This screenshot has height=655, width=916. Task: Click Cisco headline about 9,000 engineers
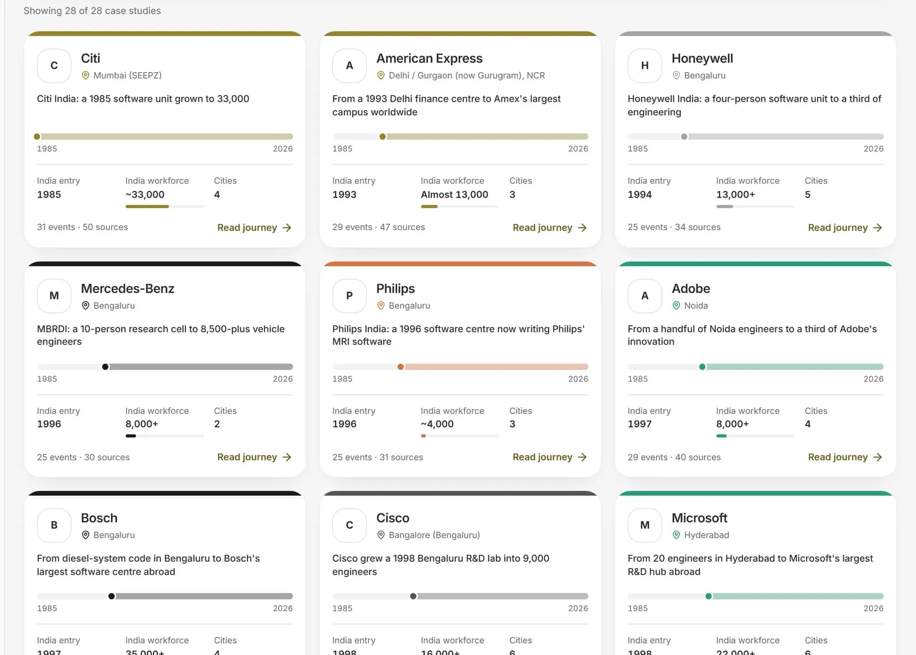click(441, 565)
